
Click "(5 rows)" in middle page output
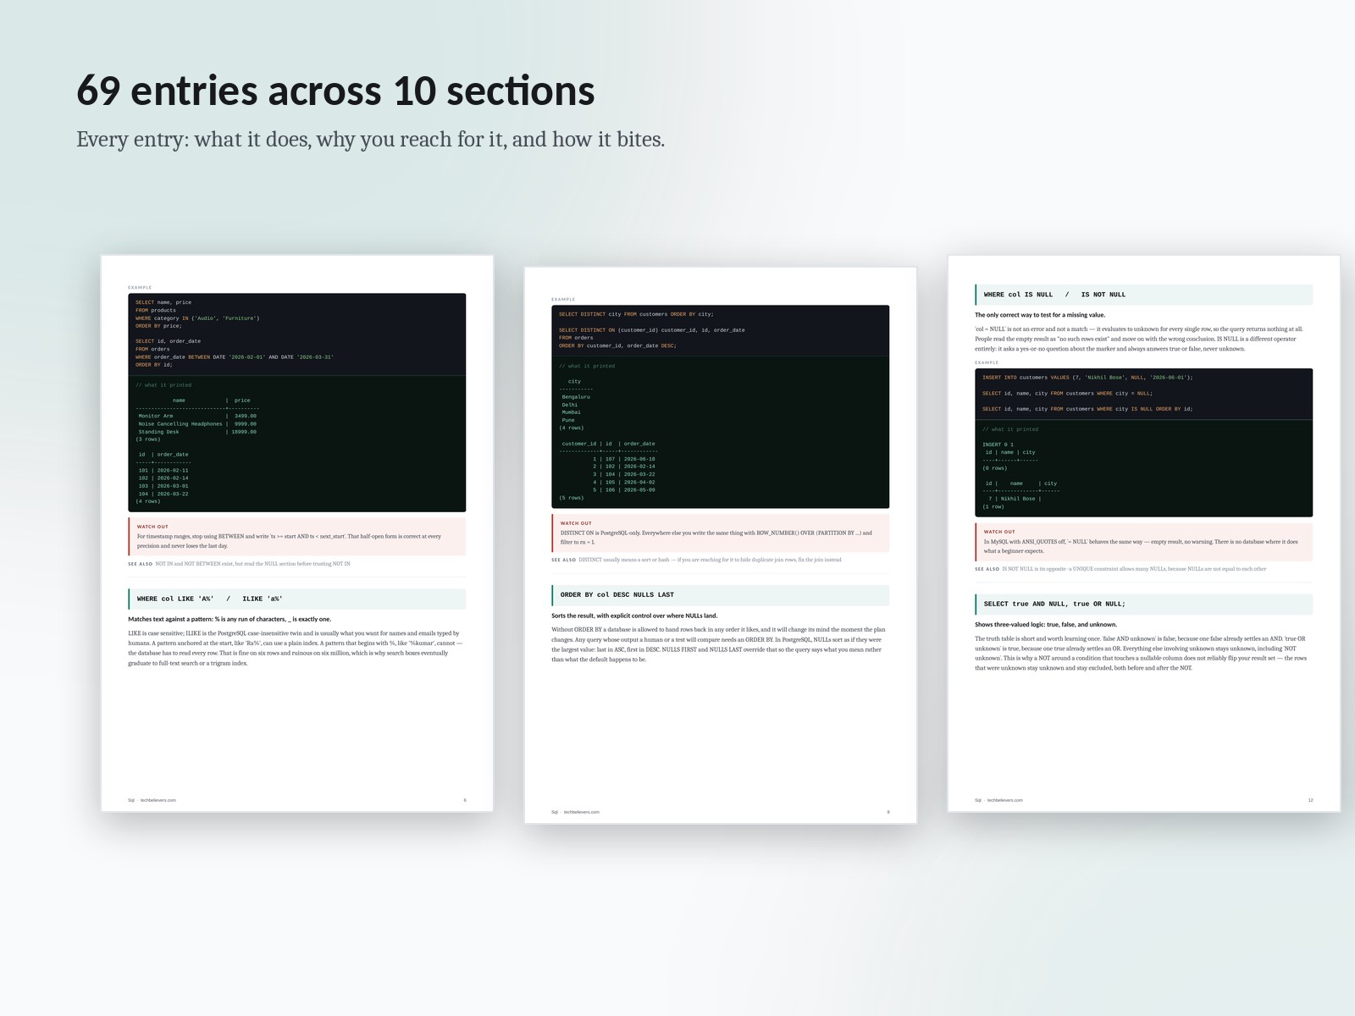pyautogui.click(x=571, y=498)
